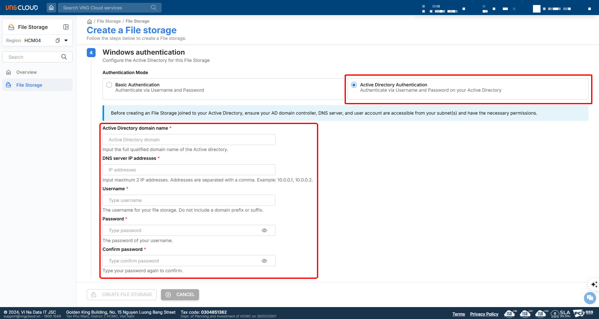The height and width of the screenshot is (319, 599).
Task: Click the DNS server IP addresses field
Action: (189, 170)
